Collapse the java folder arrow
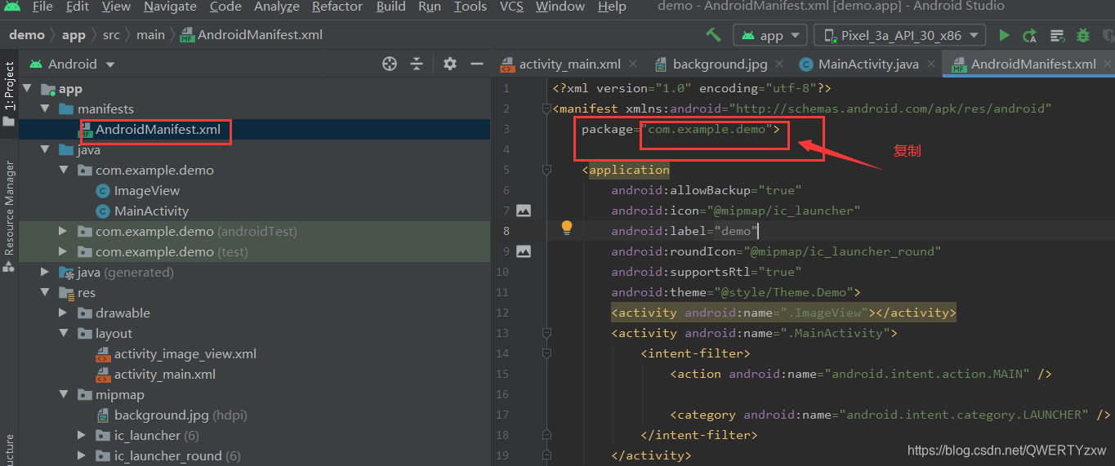The width and height of the screenshot is (1115, 466). pos(45,150)
